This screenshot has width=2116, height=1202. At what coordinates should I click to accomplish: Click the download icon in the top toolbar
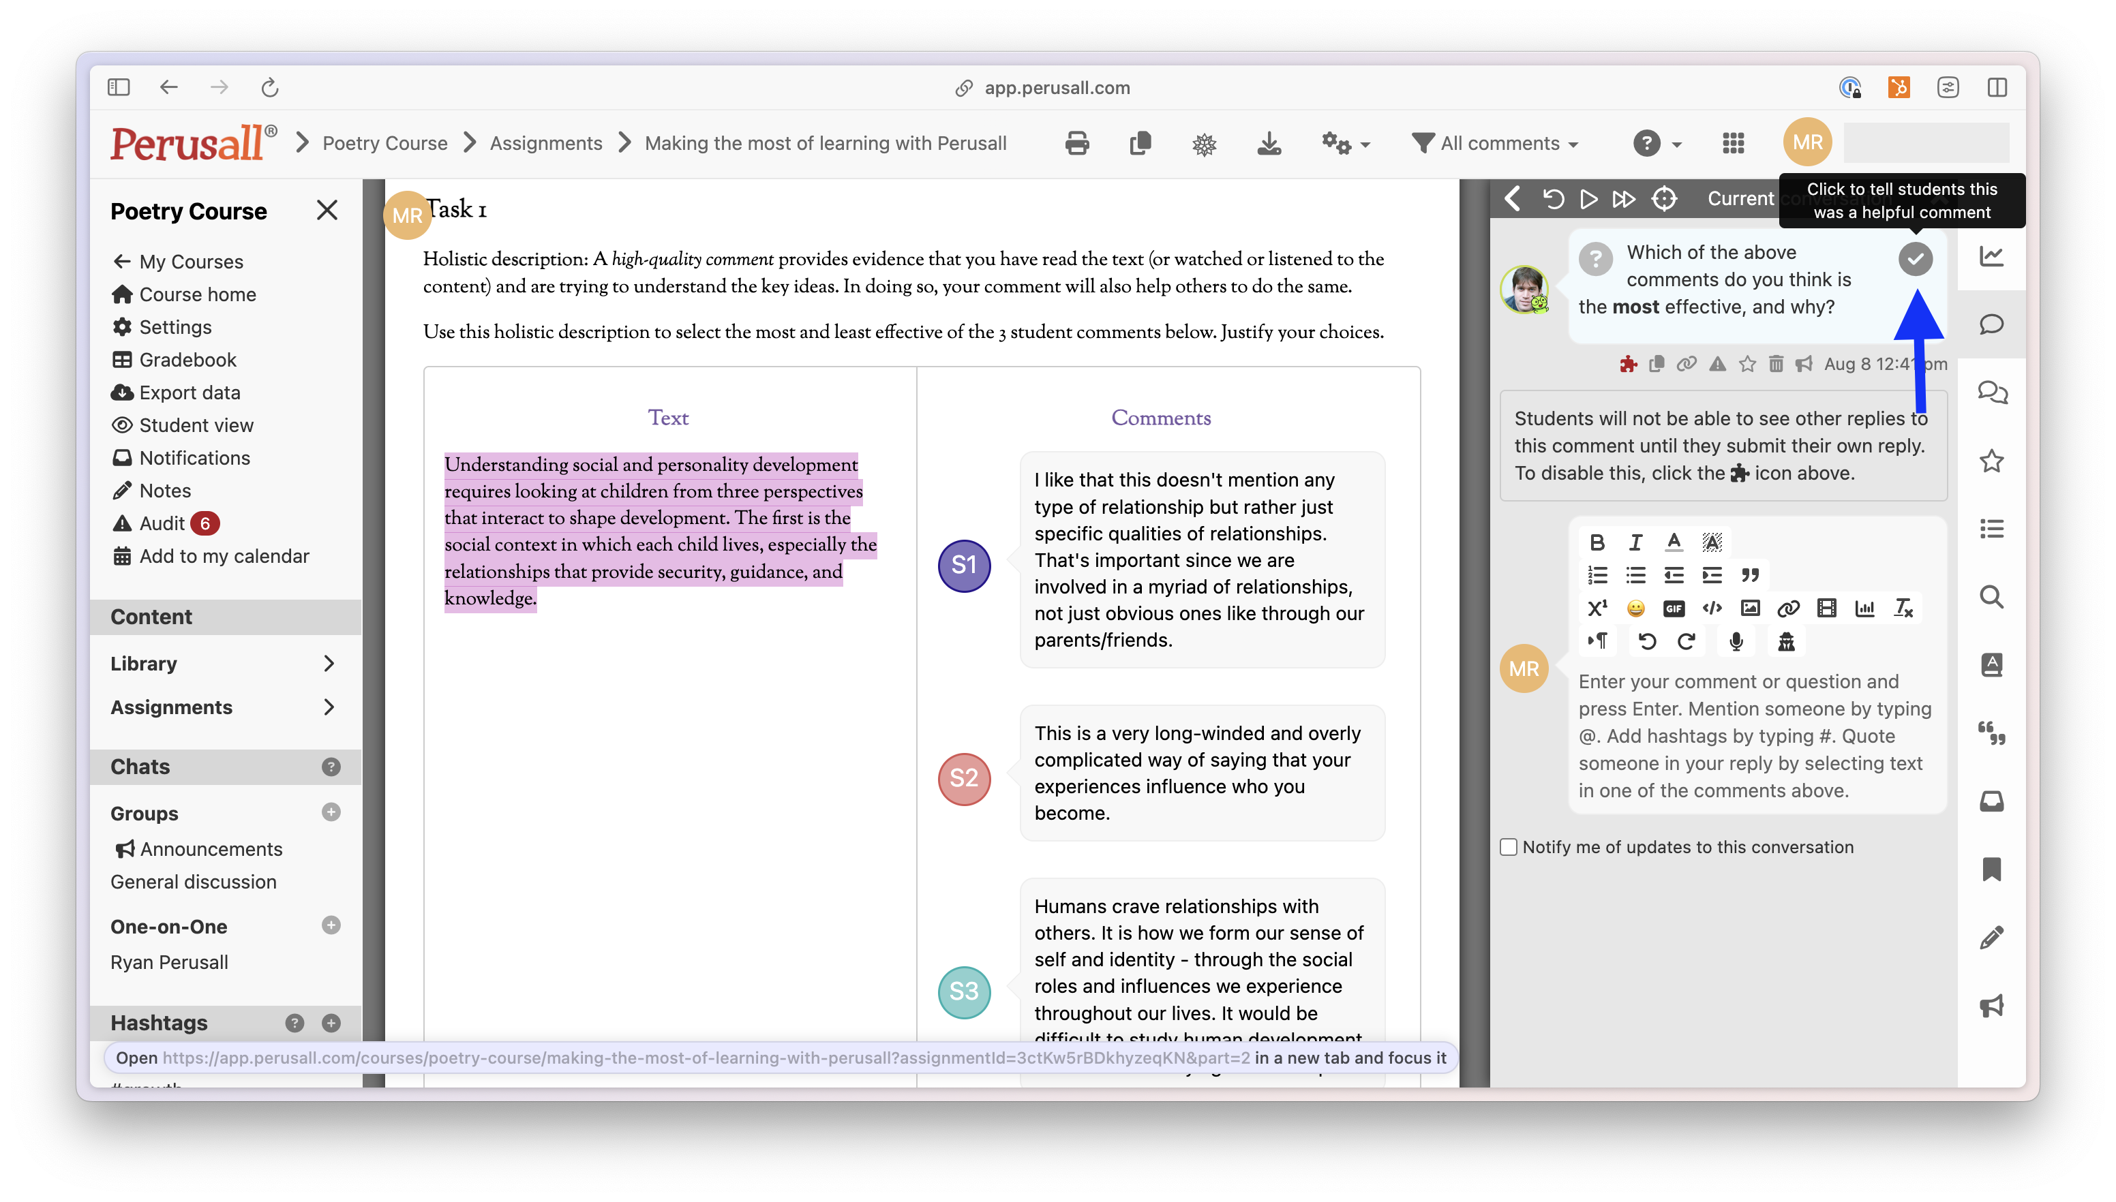click(1269, 143)
